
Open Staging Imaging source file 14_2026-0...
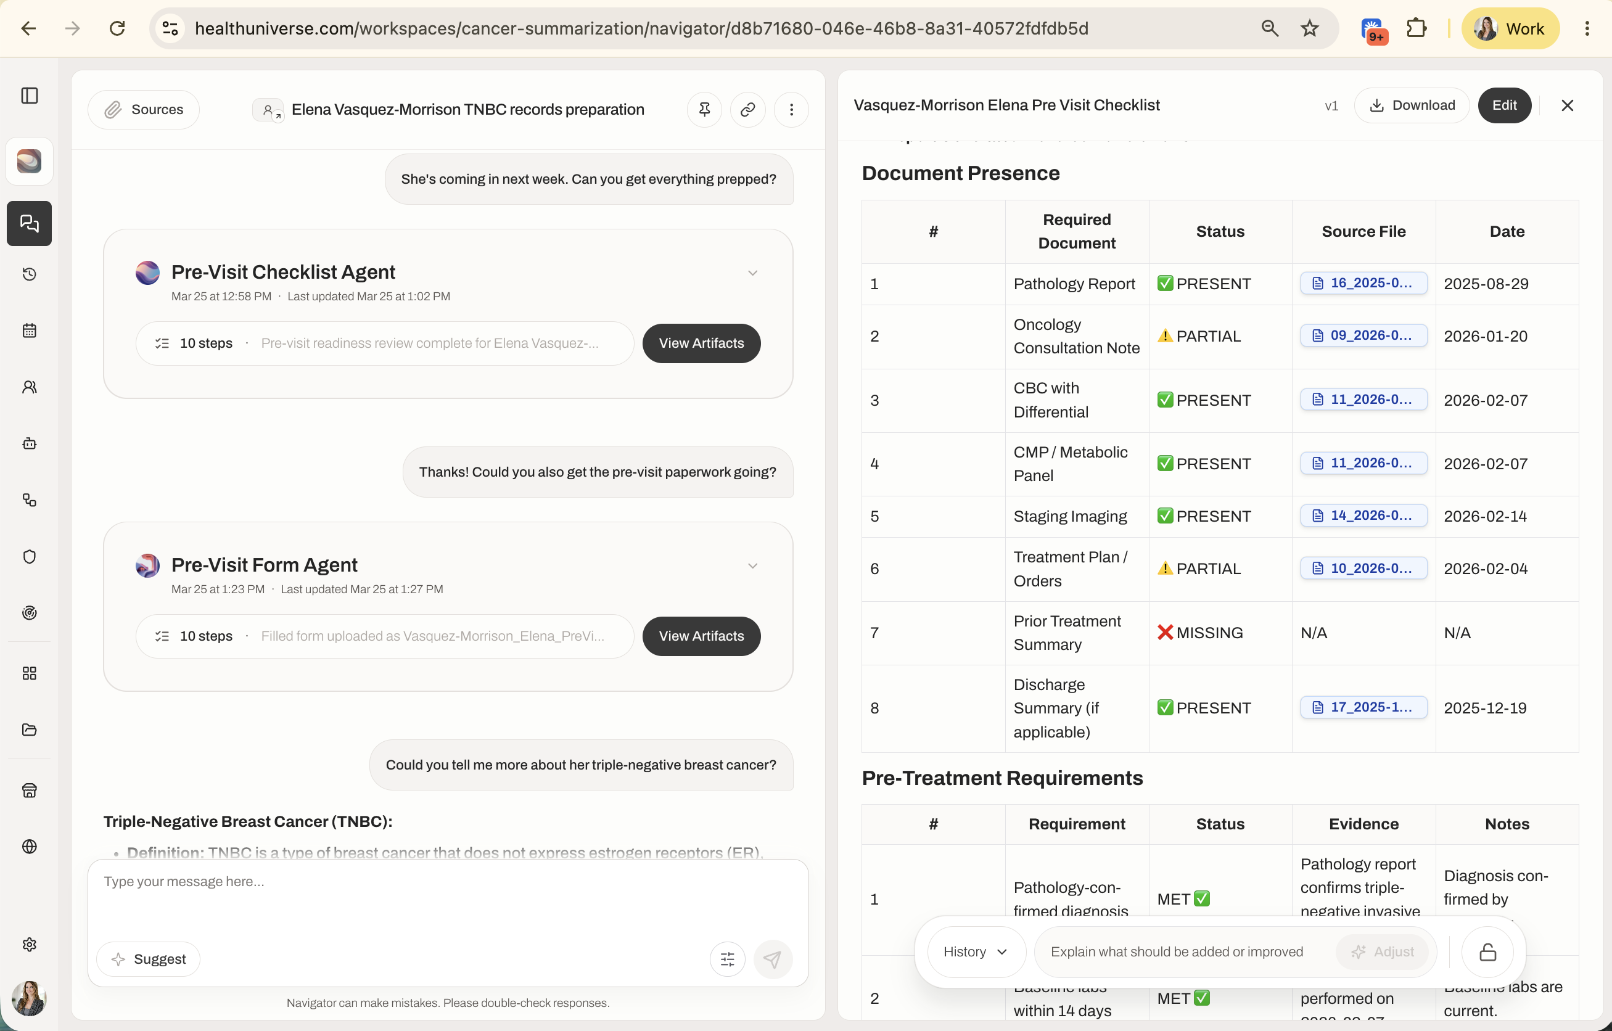1363,515
